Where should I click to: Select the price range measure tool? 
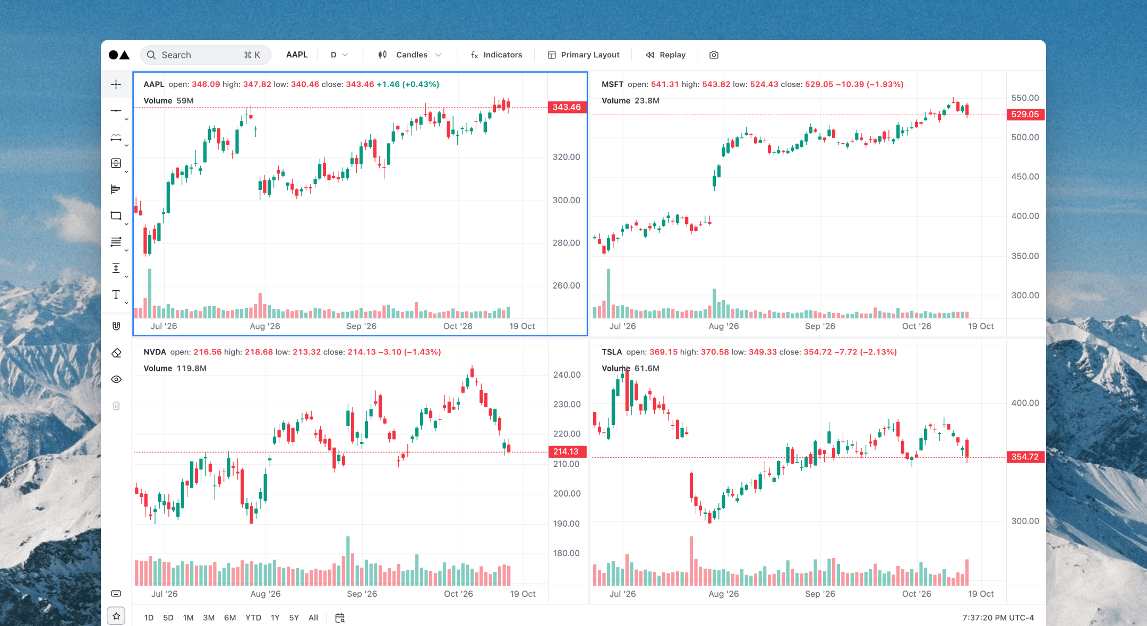(116, 268)
